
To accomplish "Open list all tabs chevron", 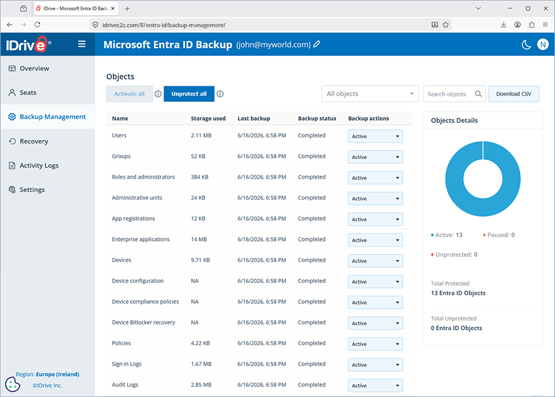I will tap(478, 9).
